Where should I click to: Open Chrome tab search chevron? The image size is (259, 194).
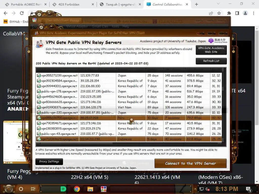[x=218, y=4]
